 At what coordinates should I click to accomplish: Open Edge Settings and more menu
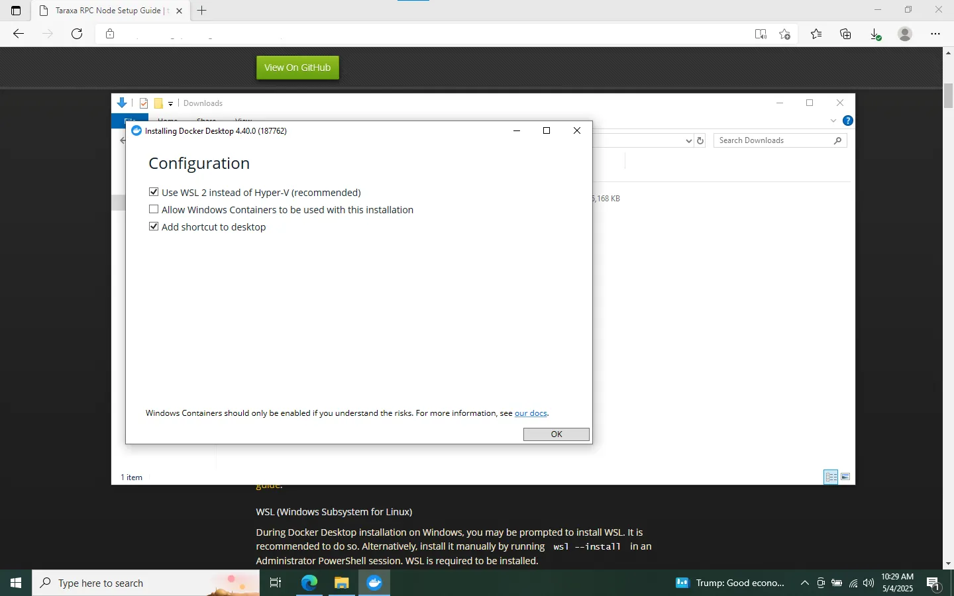[935, 34]
